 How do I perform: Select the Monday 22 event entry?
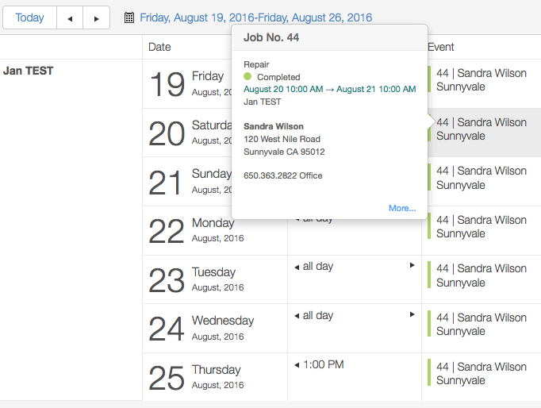(481, 227)
